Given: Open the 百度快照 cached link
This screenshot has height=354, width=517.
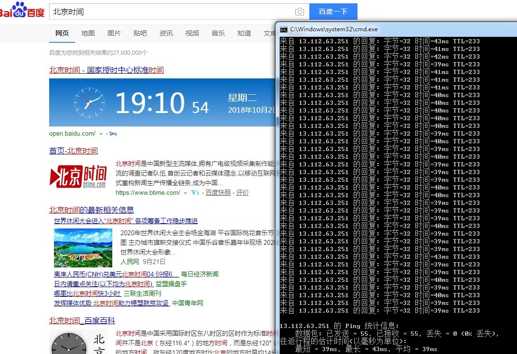Looking at the screenshot, I should [218, 192].
